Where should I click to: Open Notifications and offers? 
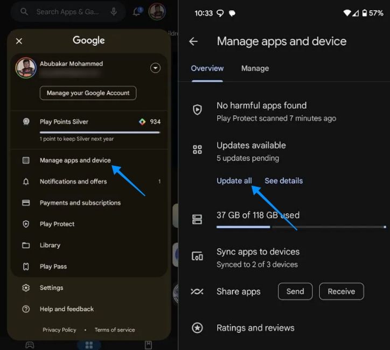click(89, 181)
